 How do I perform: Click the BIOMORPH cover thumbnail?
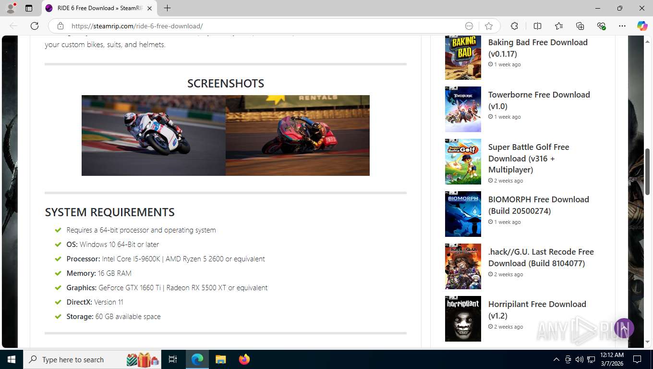coord(463,214)
